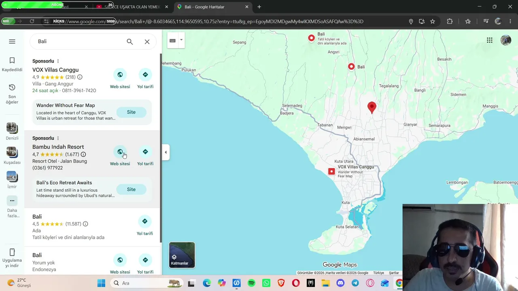
Task: Click the Daha fazla more button
Action: pyautogui.click(x=12, y=207)
